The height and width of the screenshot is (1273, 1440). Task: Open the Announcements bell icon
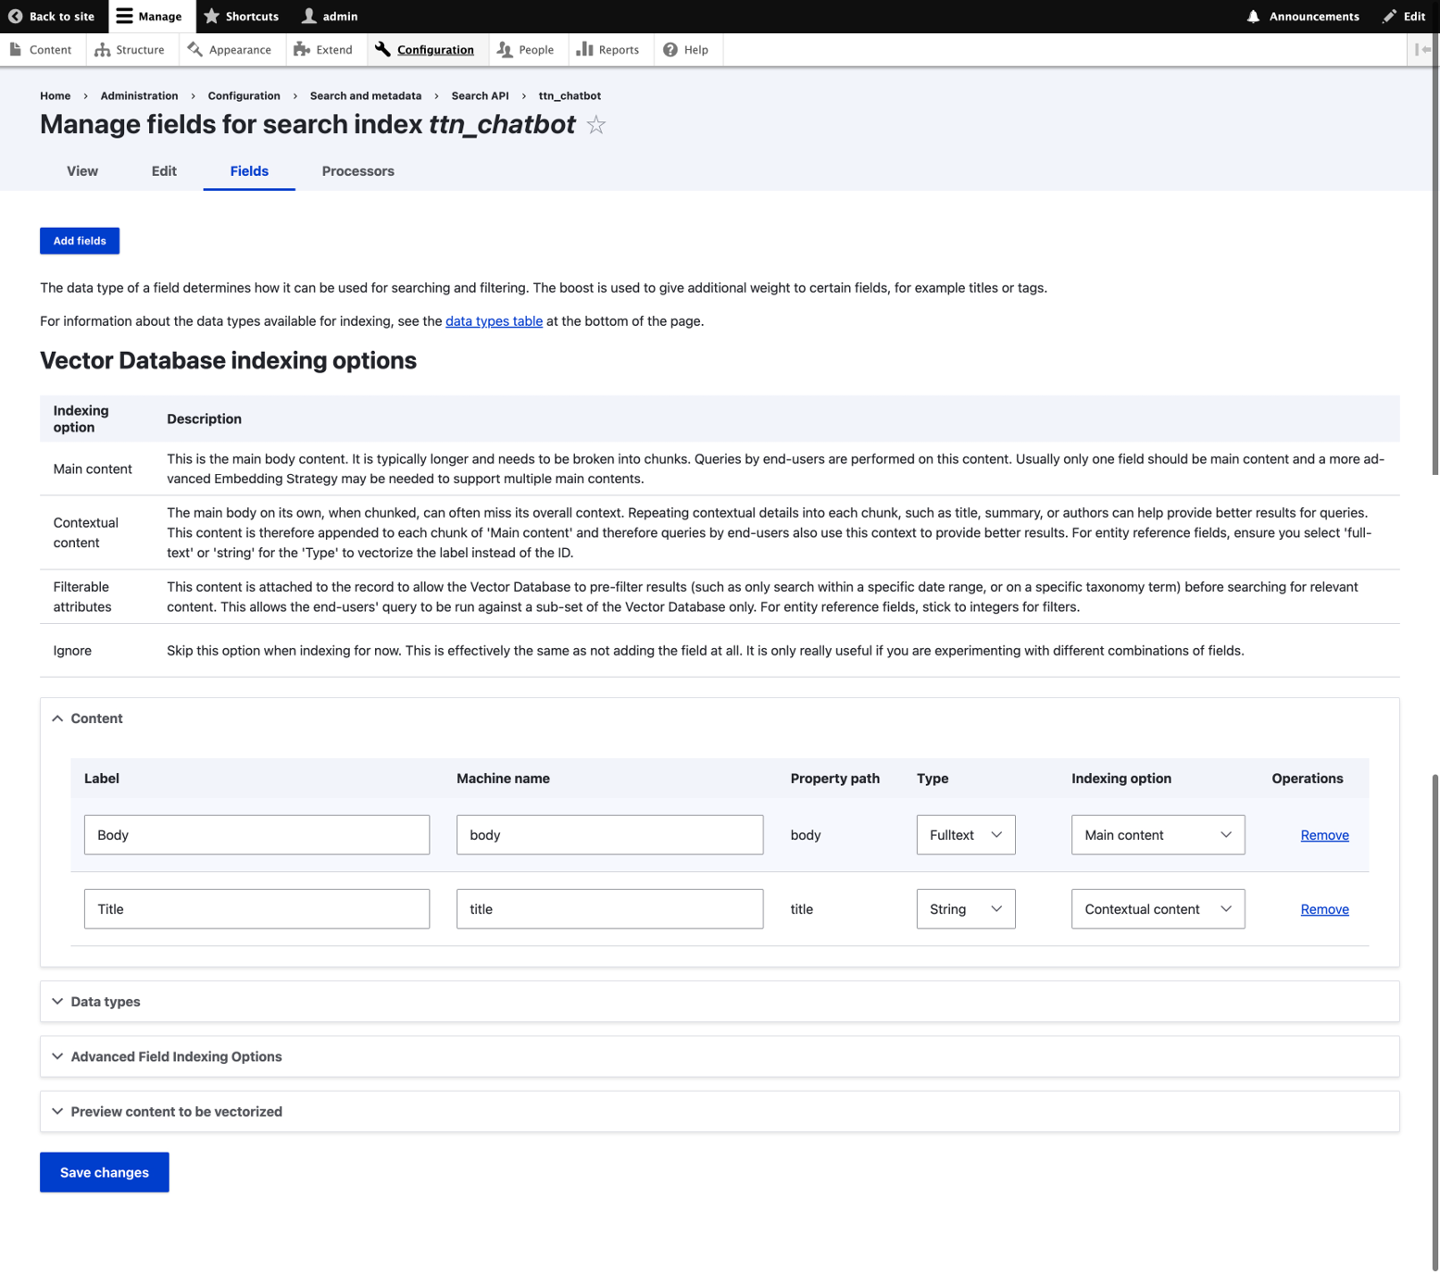(1252, 16)
